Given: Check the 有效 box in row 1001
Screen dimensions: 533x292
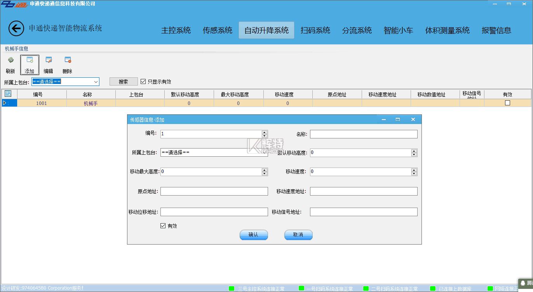Looking at the screenshot, I should point(507,103).
